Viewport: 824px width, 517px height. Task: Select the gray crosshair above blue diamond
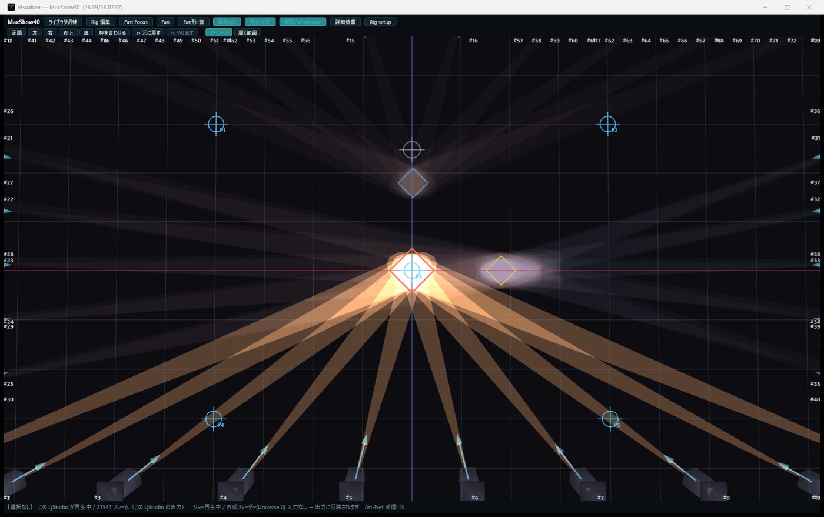[412, 150]
